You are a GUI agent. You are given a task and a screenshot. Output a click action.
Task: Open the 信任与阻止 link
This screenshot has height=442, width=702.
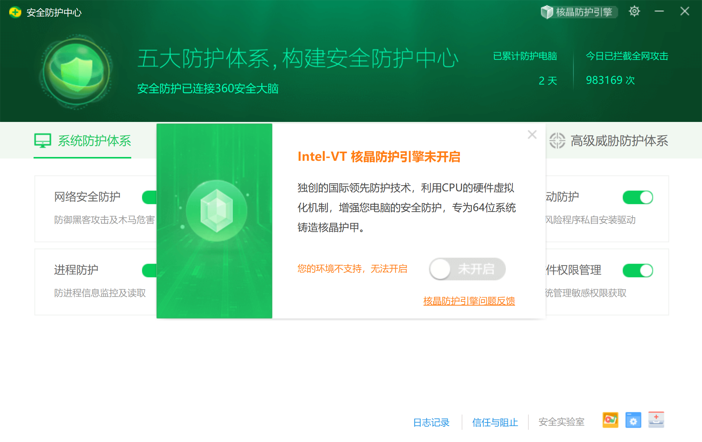(x=495, y=422)
